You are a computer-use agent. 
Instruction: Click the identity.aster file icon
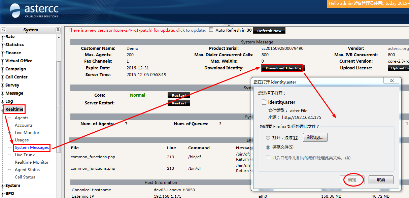coord(264,102)
